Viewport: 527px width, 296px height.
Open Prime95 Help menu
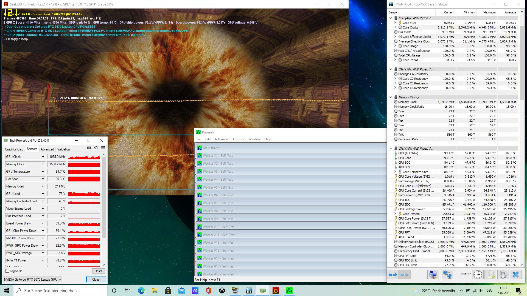point(268,139)
